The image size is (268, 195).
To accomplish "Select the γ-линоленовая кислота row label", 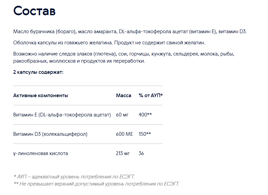I will coord(41,153).
